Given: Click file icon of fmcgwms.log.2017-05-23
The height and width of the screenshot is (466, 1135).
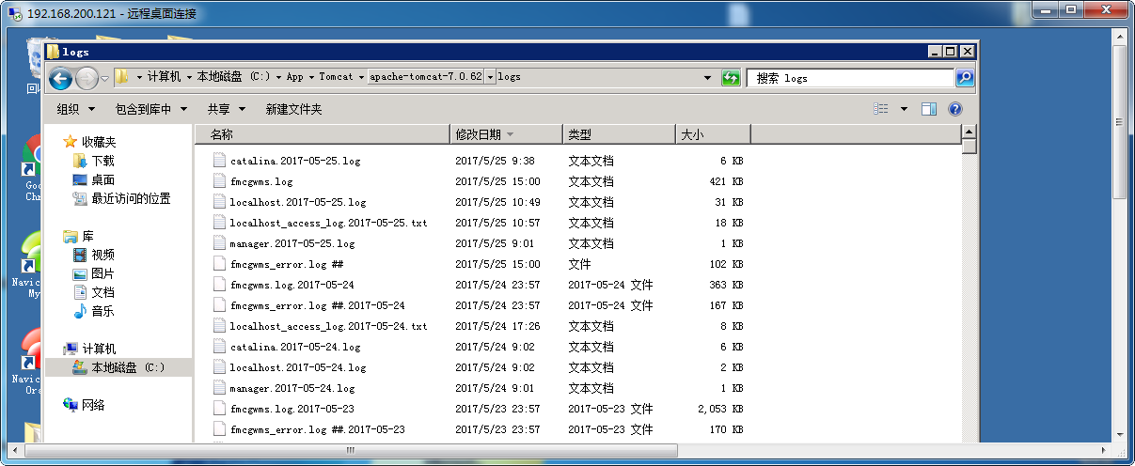Looking at the screenshot, I should (220, 409).
